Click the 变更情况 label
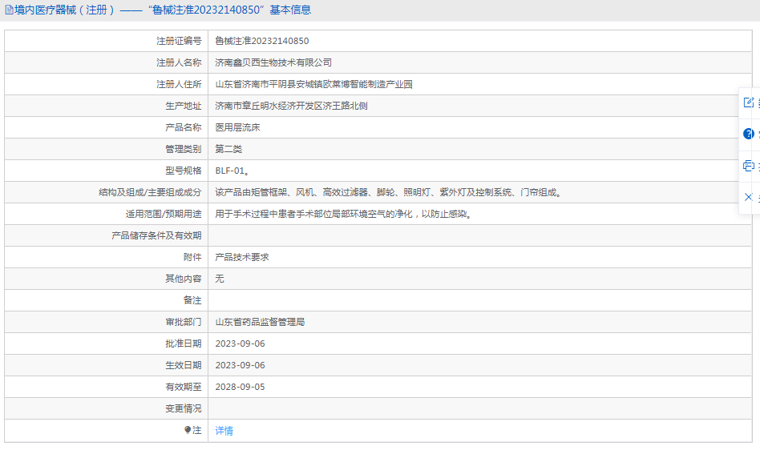Image resolution: width=760 pixels, height=450 pixels. click(184, 408)
